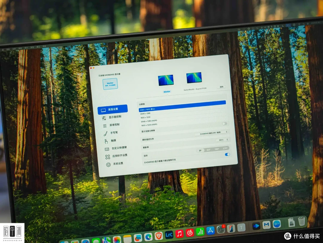Image resolution: width=323 pixels, height=243 pixels.
Task: Select resolution 1920 × 1200 (HiDPI)
Action: pos(149,125)
